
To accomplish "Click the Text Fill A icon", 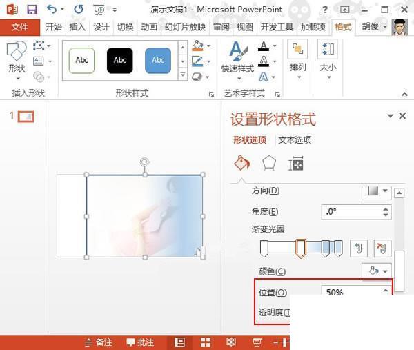I will [x=264, y=46].
